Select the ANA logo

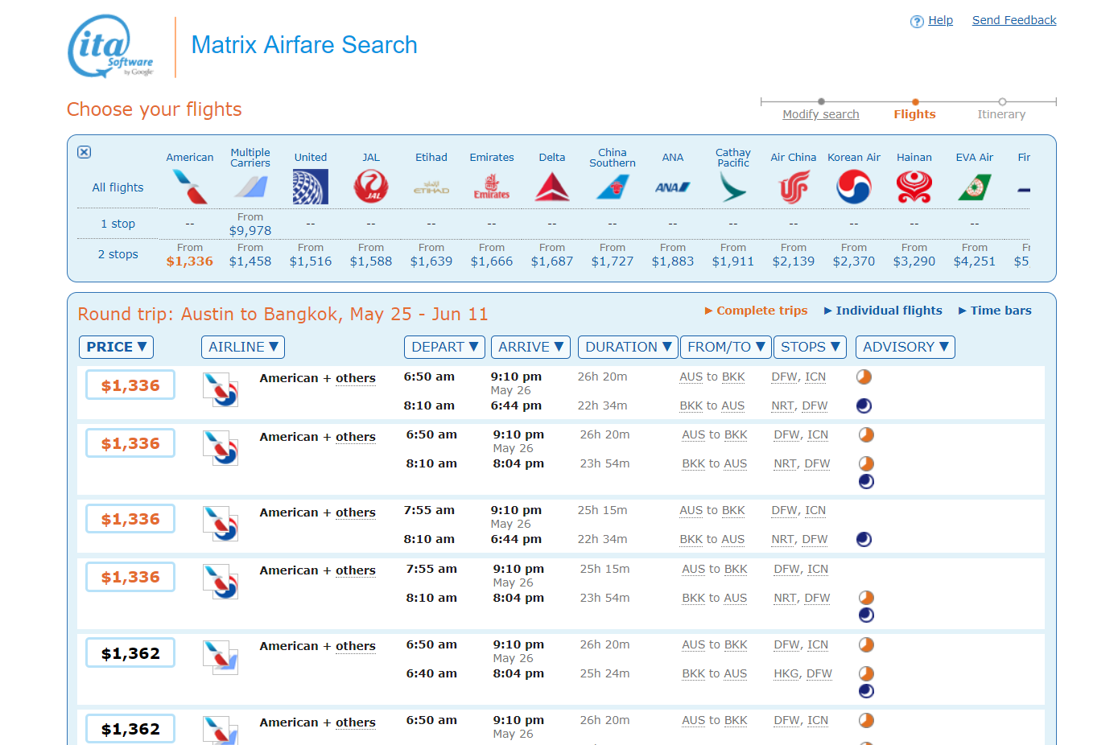(673, 187)
